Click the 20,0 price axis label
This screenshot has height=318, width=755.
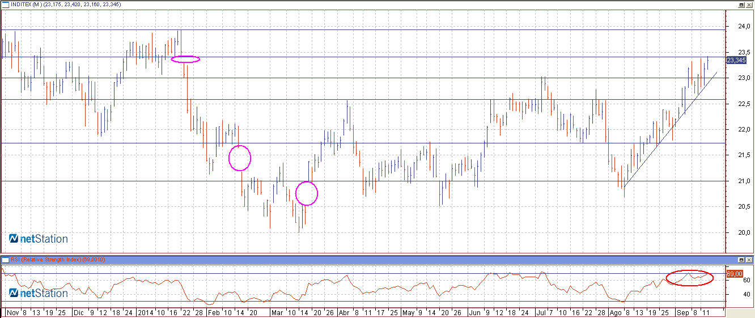tap(744, 232)
